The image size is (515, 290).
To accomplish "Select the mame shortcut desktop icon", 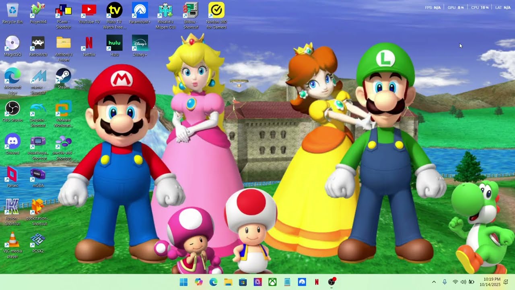I will 38,81.
